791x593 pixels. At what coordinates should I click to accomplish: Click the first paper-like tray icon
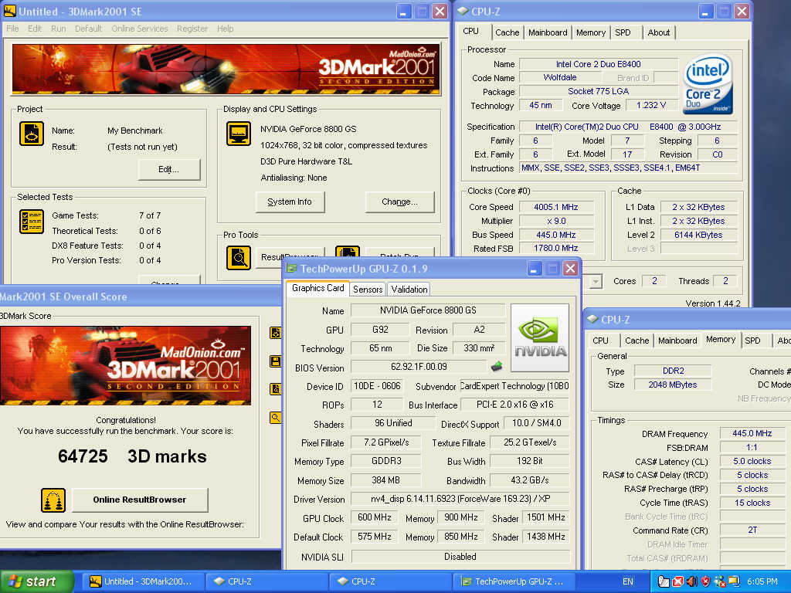point(664,581)
